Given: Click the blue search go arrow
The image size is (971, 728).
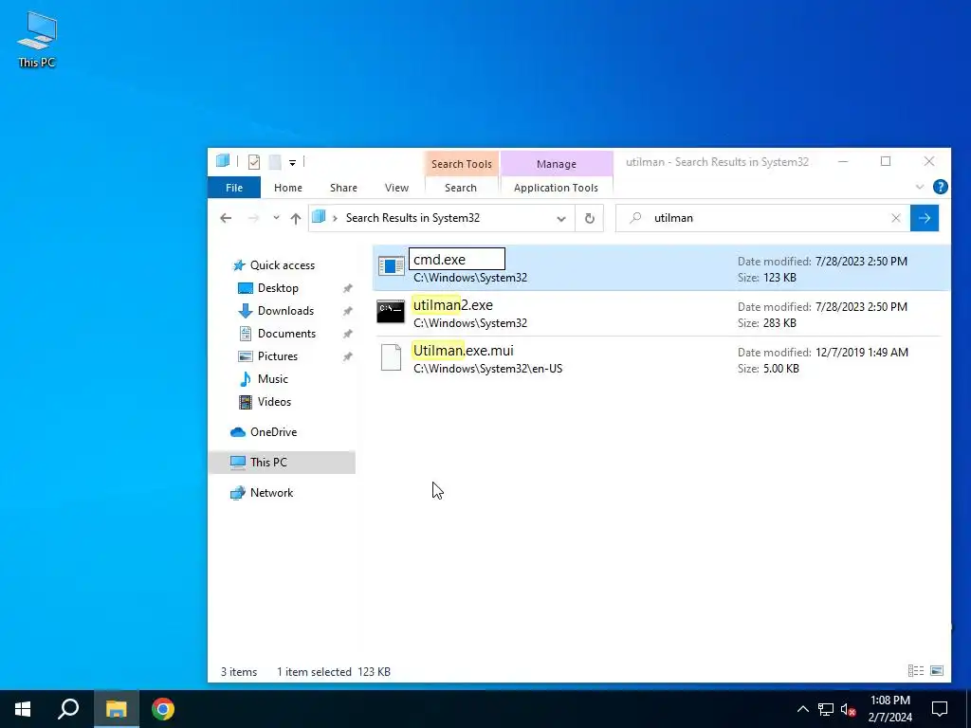Looking at the screenshot, I should (924, 218).
